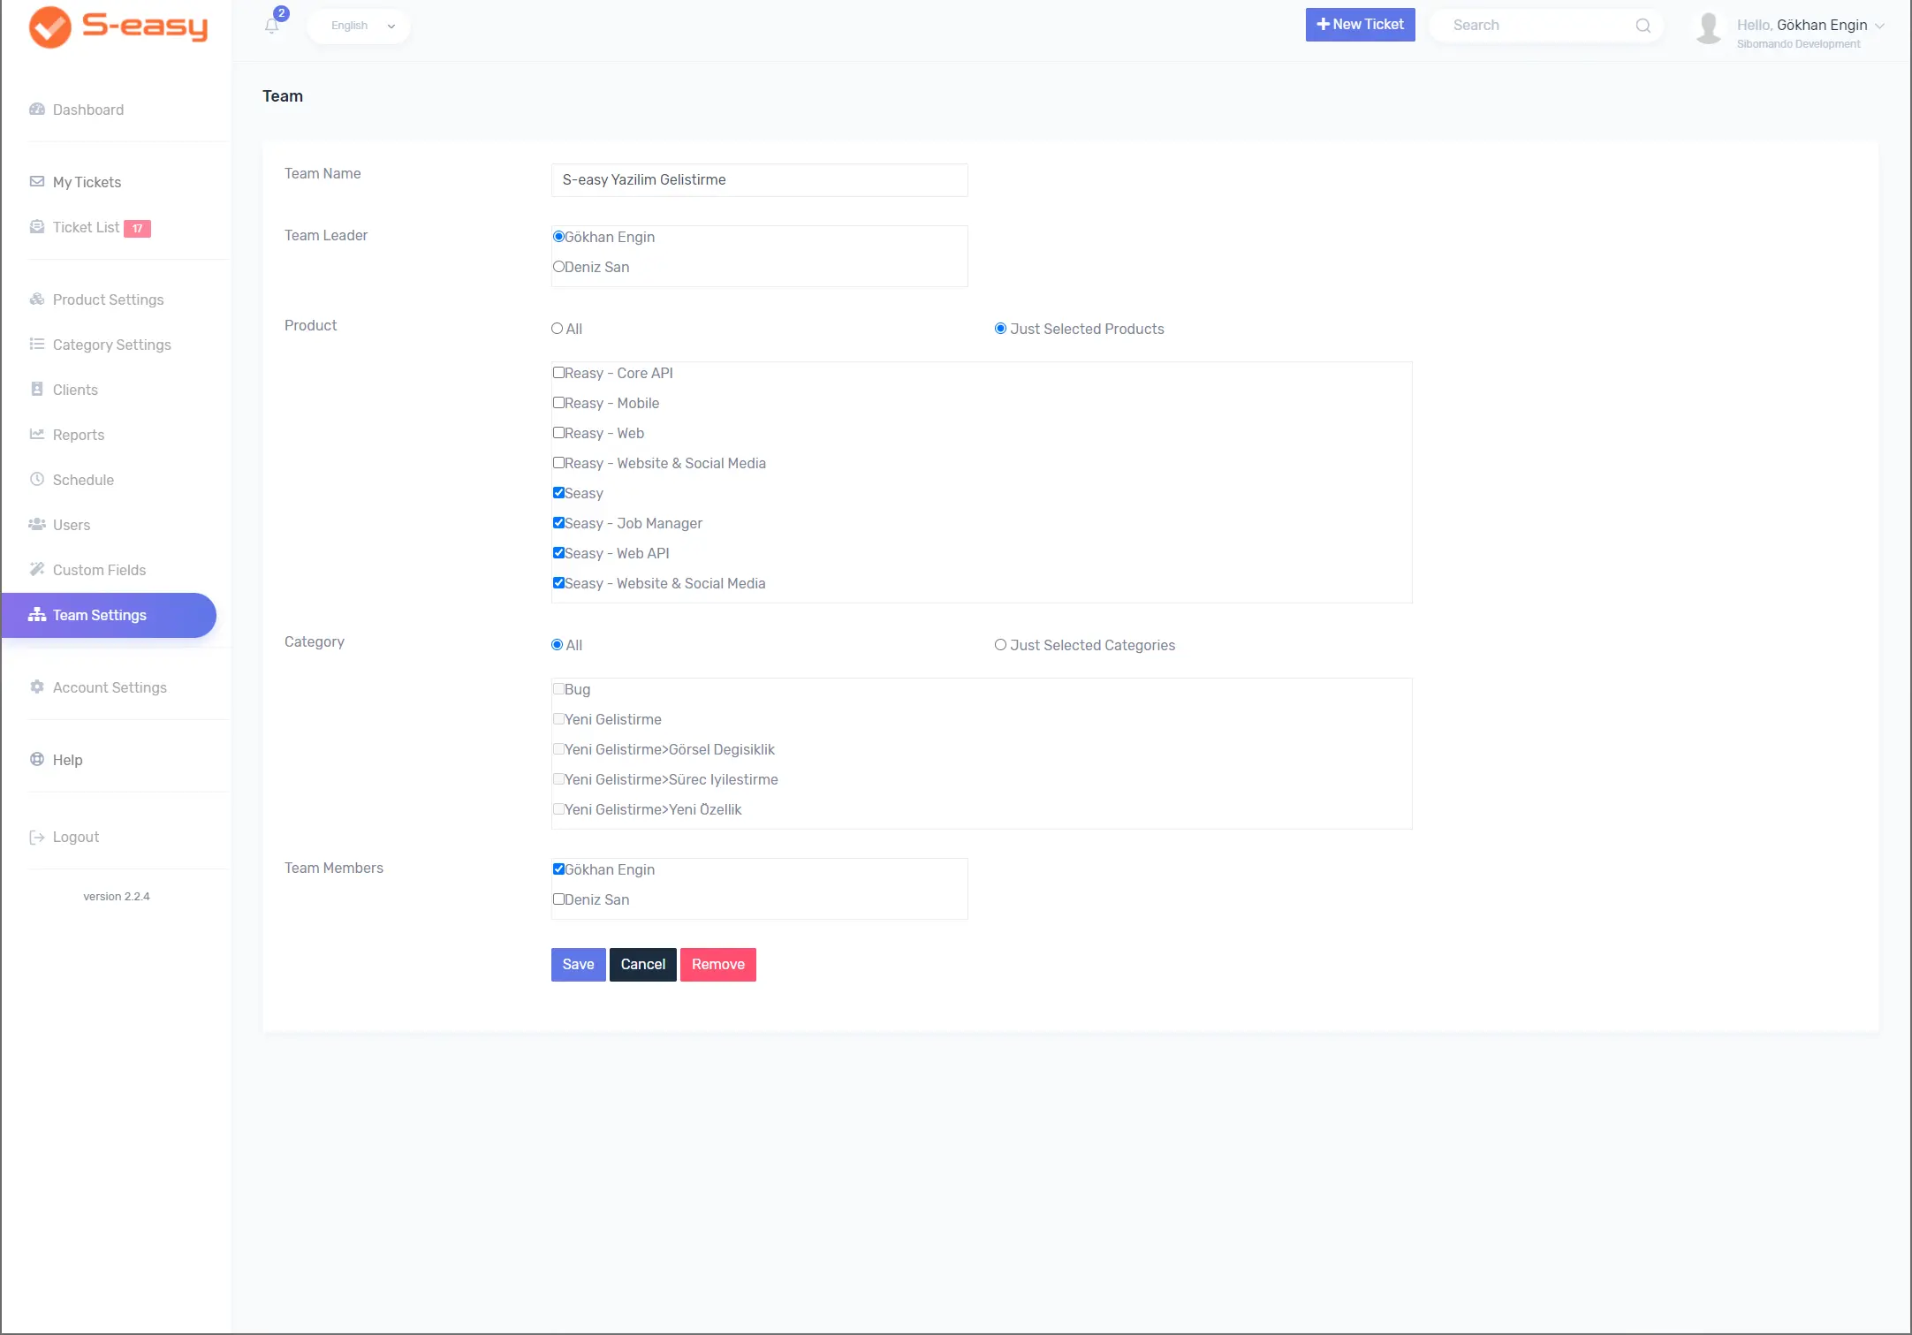Click the Help lifebuoy icon
The width and height of the screenshot is (1912, 1335).
tap(37, 760)
